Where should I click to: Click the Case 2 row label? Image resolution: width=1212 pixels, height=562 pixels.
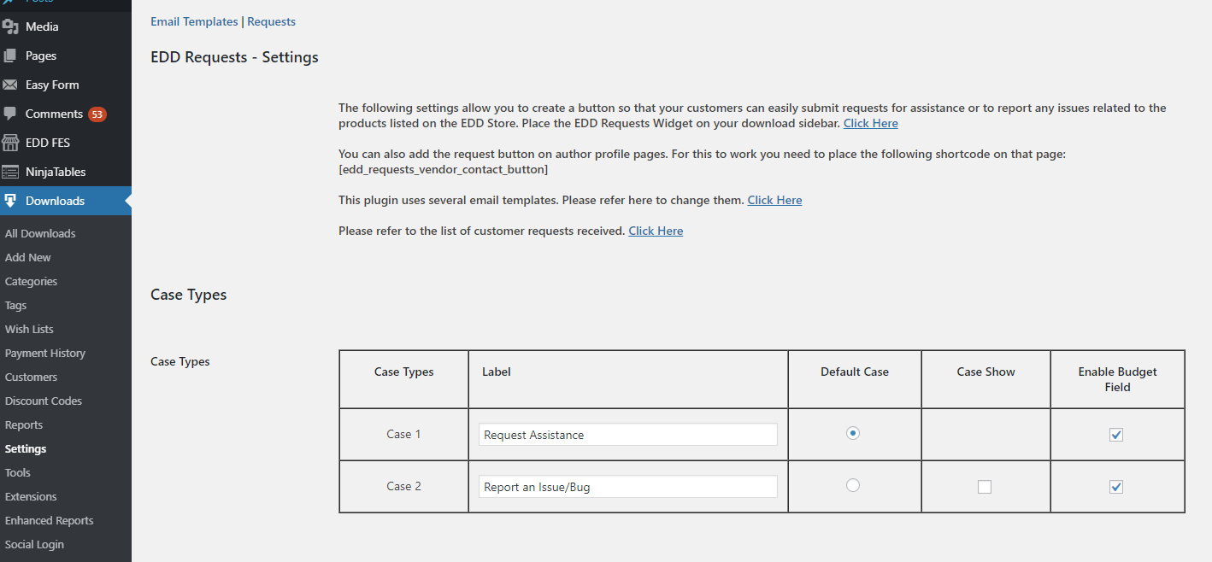point(403,486)
